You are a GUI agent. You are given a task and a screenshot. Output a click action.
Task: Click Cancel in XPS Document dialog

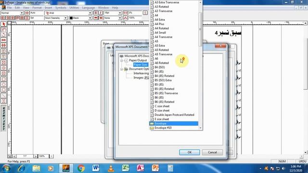(x=212, y=152)
